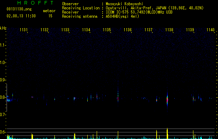Click the Receiving Location label
The height and width of the screenshot is (139, 218).
click(81, 8)
